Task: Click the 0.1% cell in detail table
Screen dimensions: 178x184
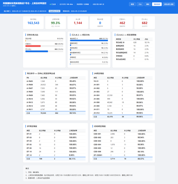Action: [x=146, y=59]
